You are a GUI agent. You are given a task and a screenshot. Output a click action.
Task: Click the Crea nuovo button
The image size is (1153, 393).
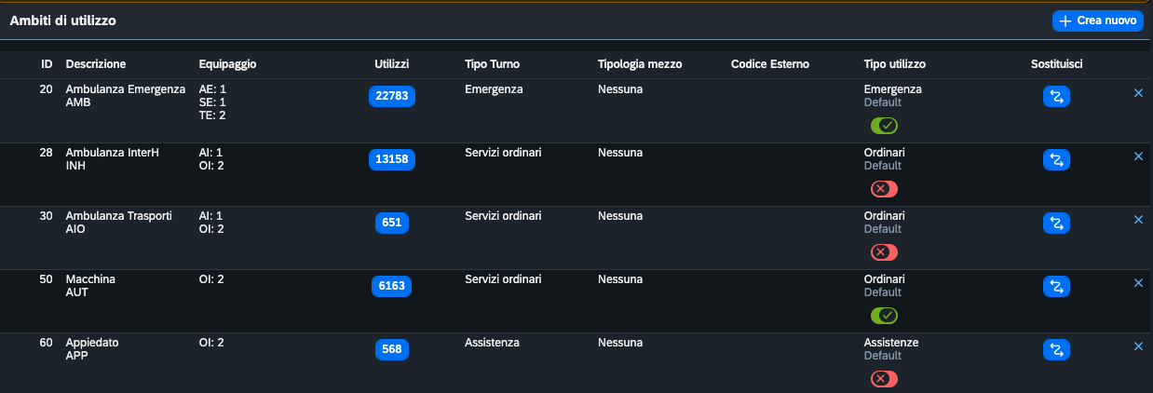[x=1097, y=20]
